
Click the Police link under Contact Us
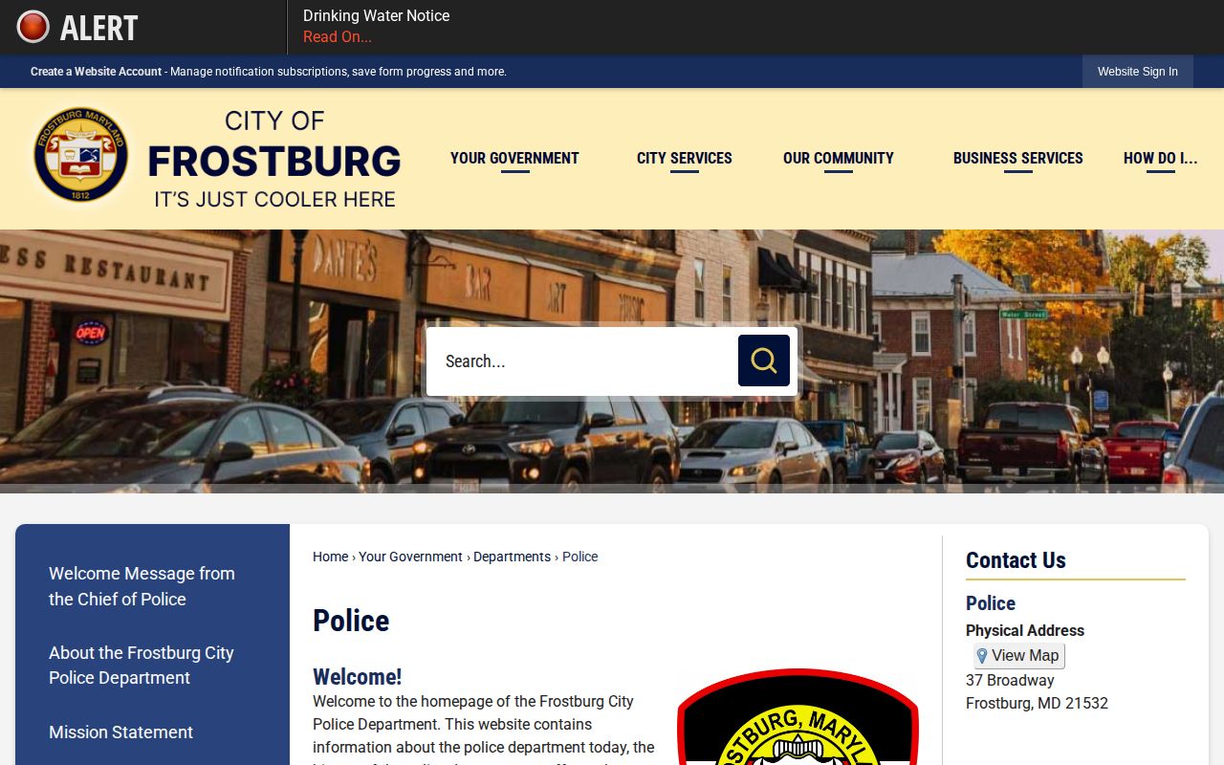[x=991, y=603]
